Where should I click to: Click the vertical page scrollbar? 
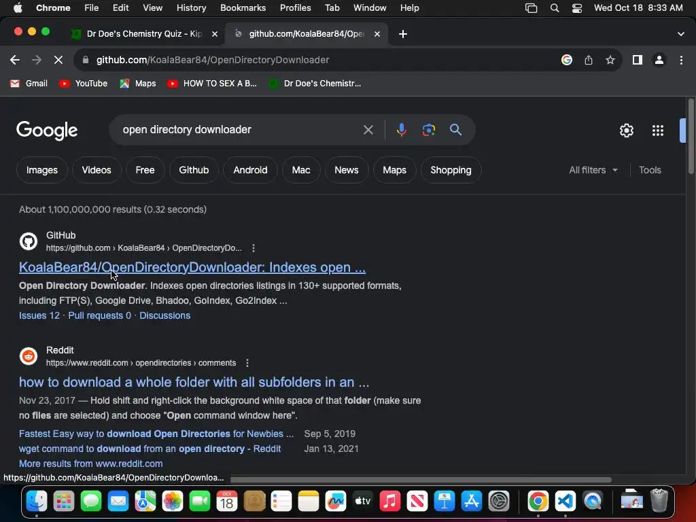691,136
